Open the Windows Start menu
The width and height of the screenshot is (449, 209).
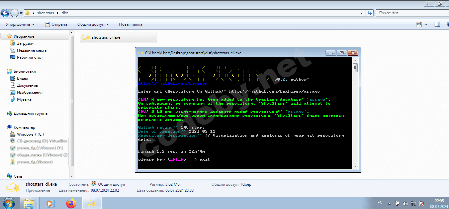click(8, 203)
